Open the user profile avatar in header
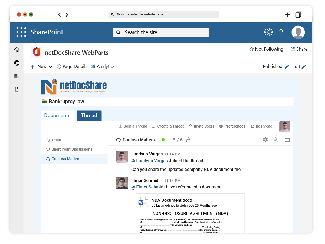The height and width of the screenshot is (244, 325). click(298, 32)
